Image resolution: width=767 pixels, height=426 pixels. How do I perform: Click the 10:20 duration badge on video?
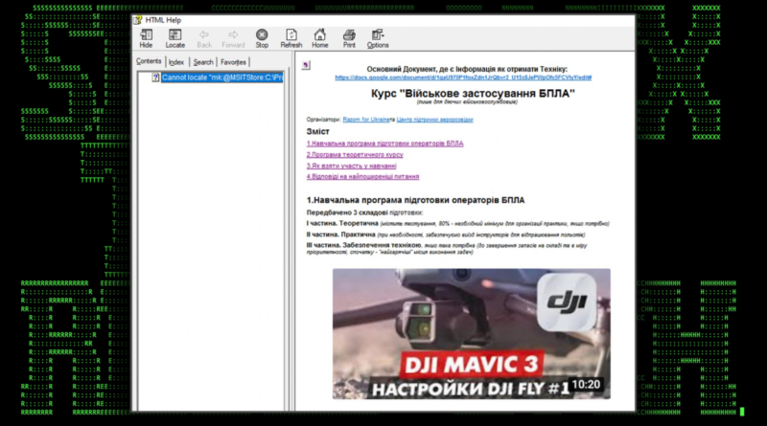(586, 385)
